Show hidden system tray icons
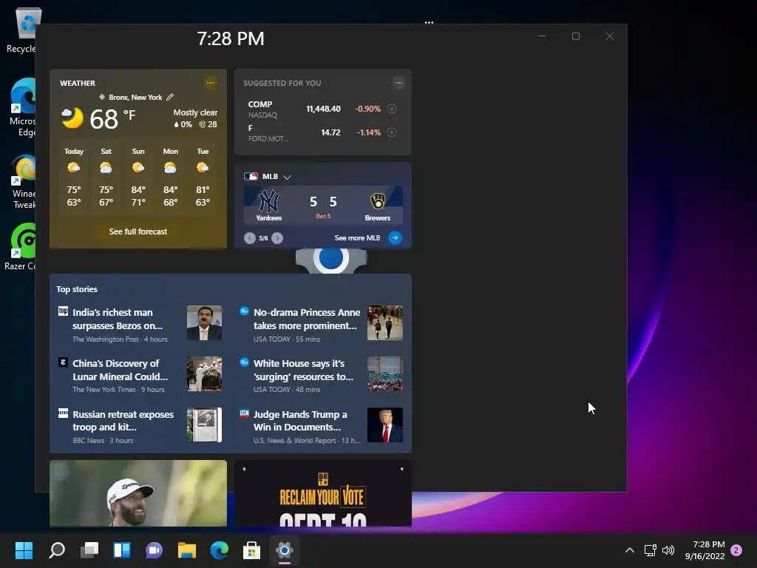 (x=630, y=550)
